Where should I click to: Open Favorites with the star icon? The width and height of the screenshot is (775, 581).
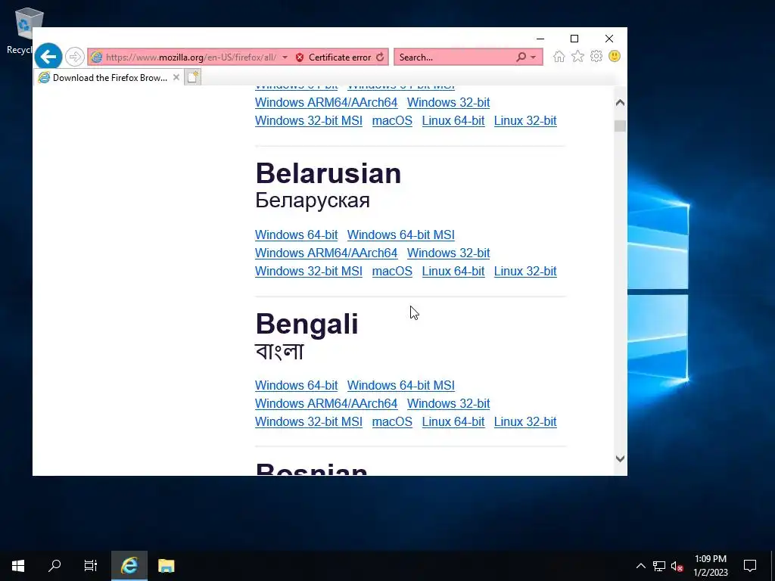click(x=577, y=56)
